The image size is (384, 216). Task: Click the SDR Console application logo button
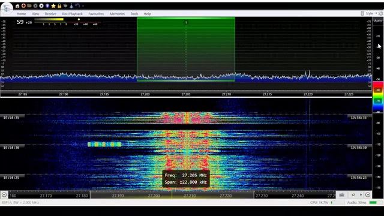tap(7, 8)
